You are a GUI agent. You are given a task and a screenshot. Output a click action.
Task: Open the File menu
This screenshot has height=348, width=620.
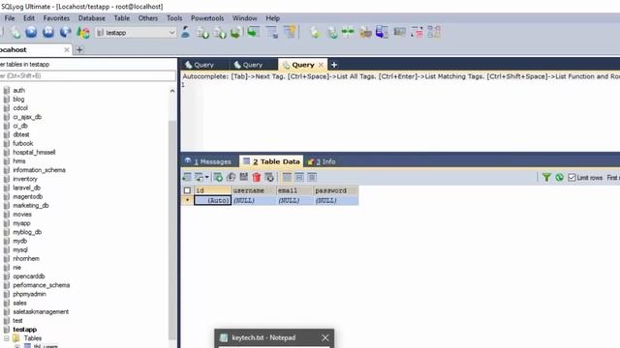[10, 18]
